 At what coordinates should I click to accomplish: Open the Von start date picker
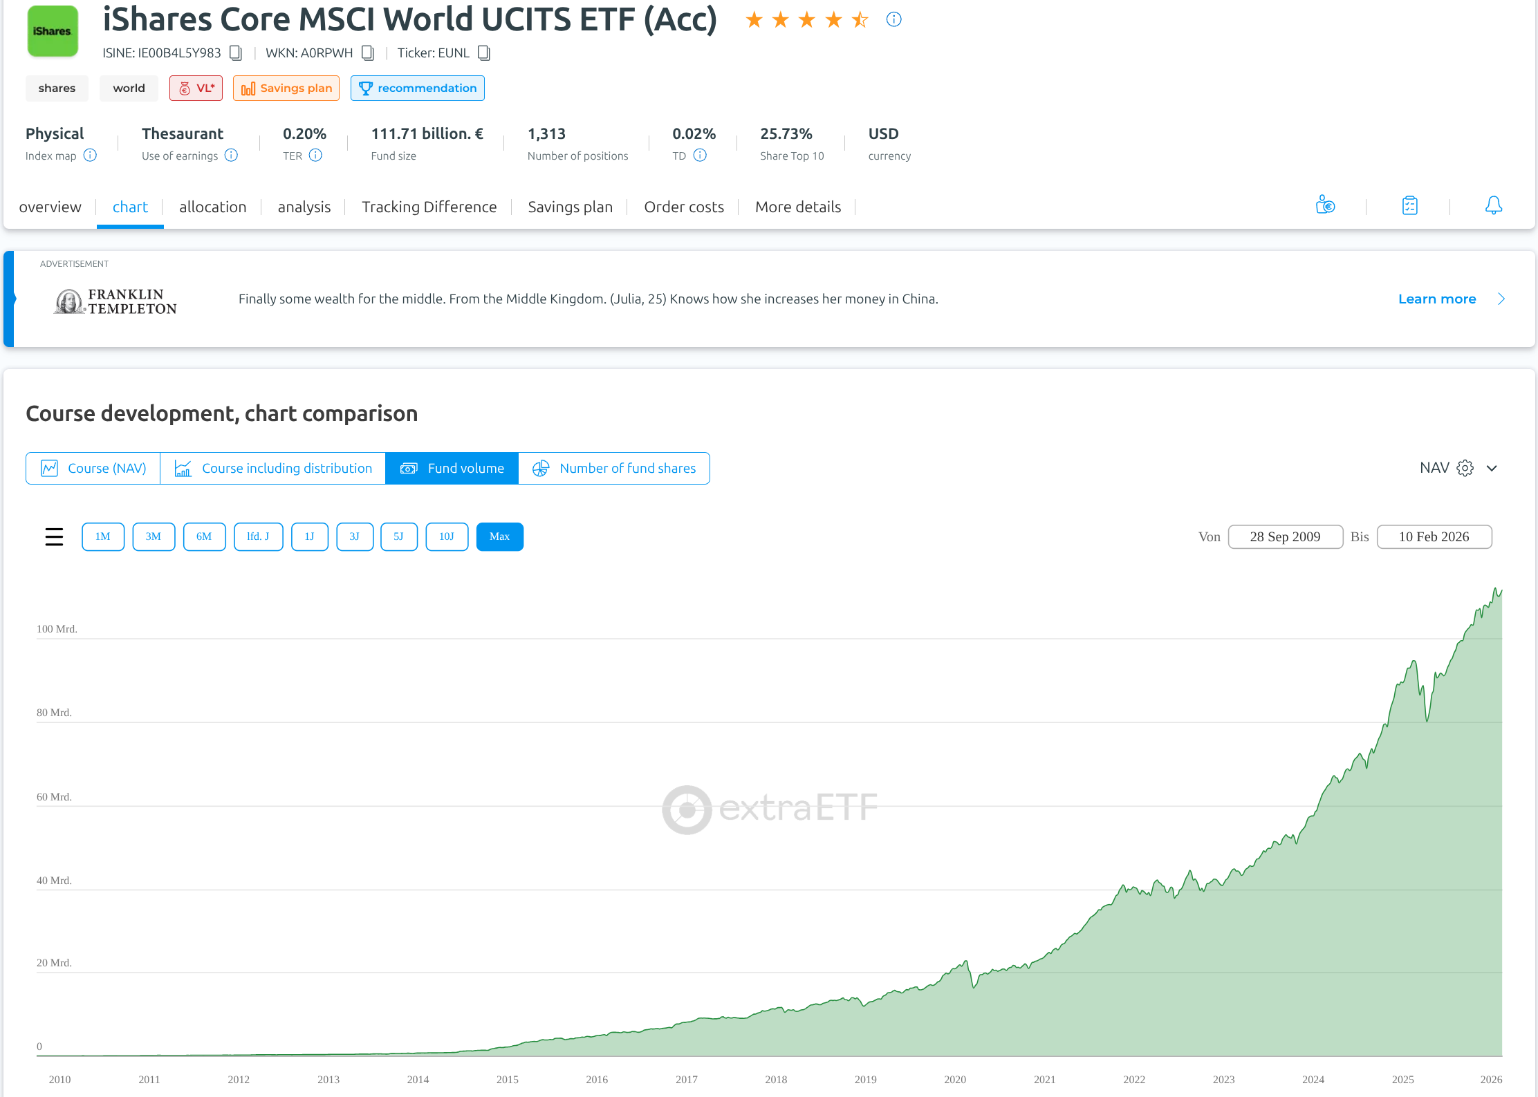tap(1285, 536)
